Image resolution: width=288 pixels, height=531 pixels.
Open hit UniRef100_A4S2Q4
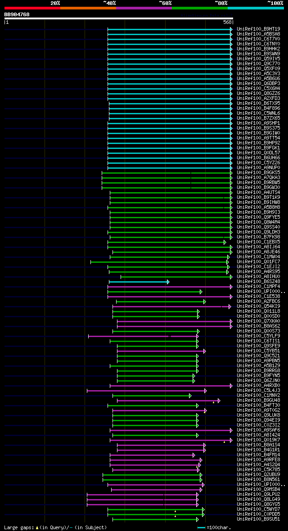click(258, 464)
